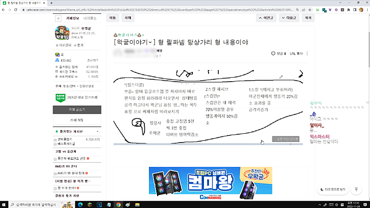Show hidden system tray icons

pos(320,205)
